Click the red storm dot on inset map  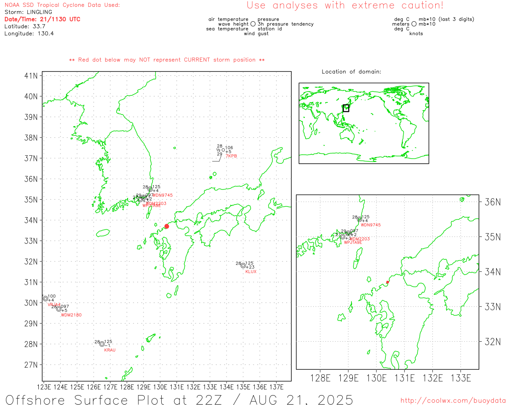point(387,282)
